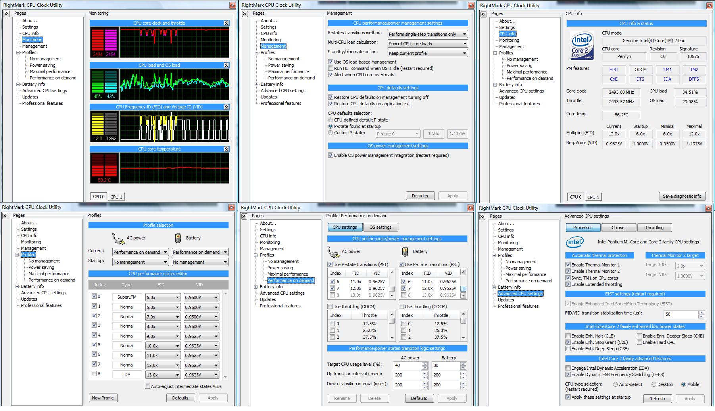Click the EIST PM feature badge

point(614,69)
